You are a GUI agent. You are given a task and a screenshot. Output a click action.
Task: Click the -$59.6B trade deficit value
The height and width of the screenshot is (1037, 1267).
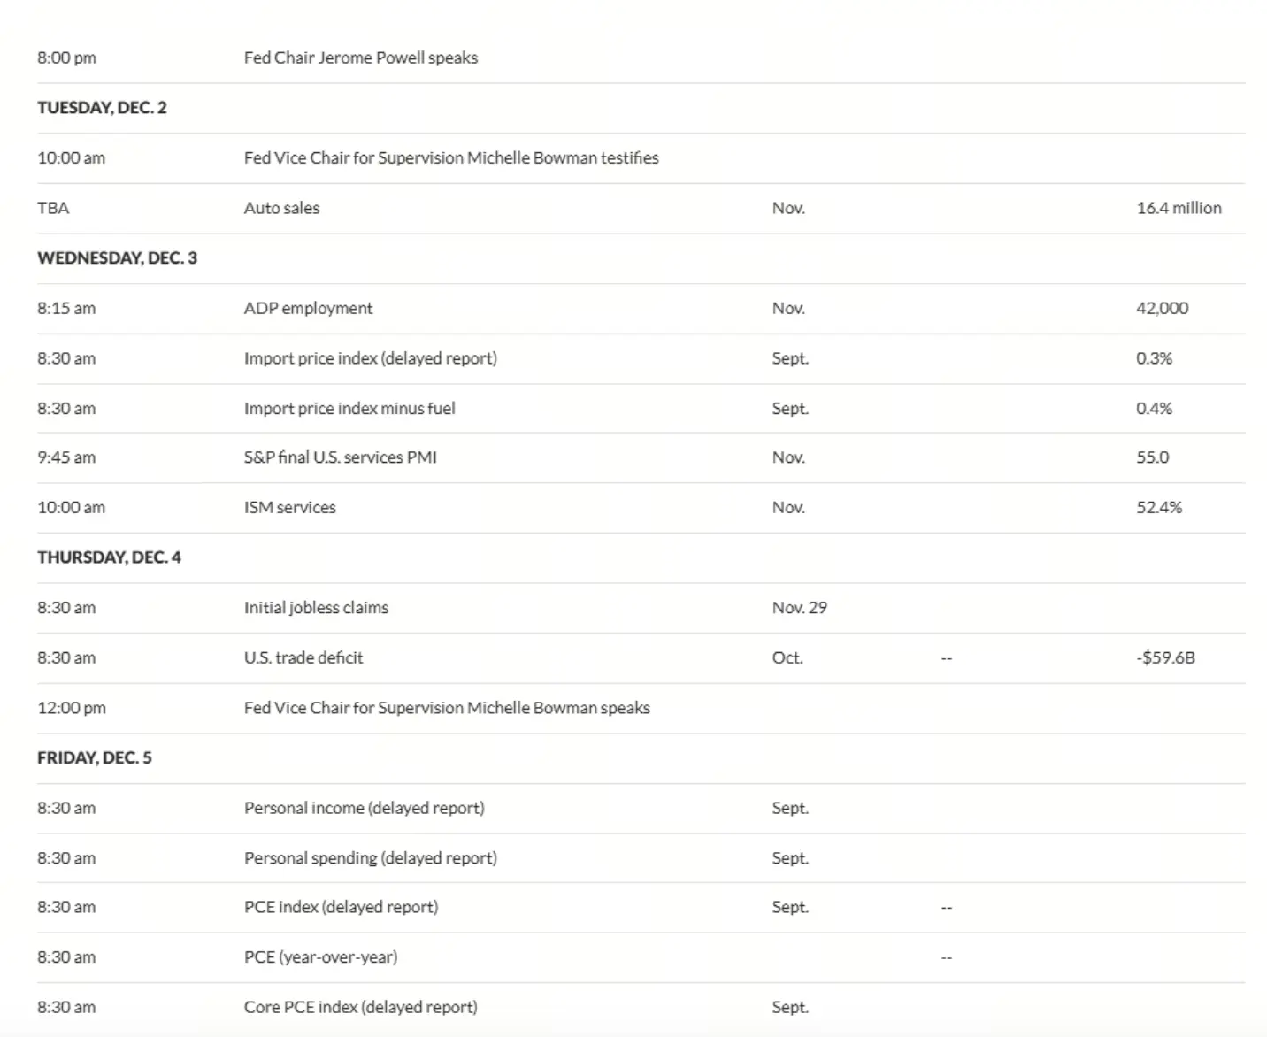pos(1165,657)
